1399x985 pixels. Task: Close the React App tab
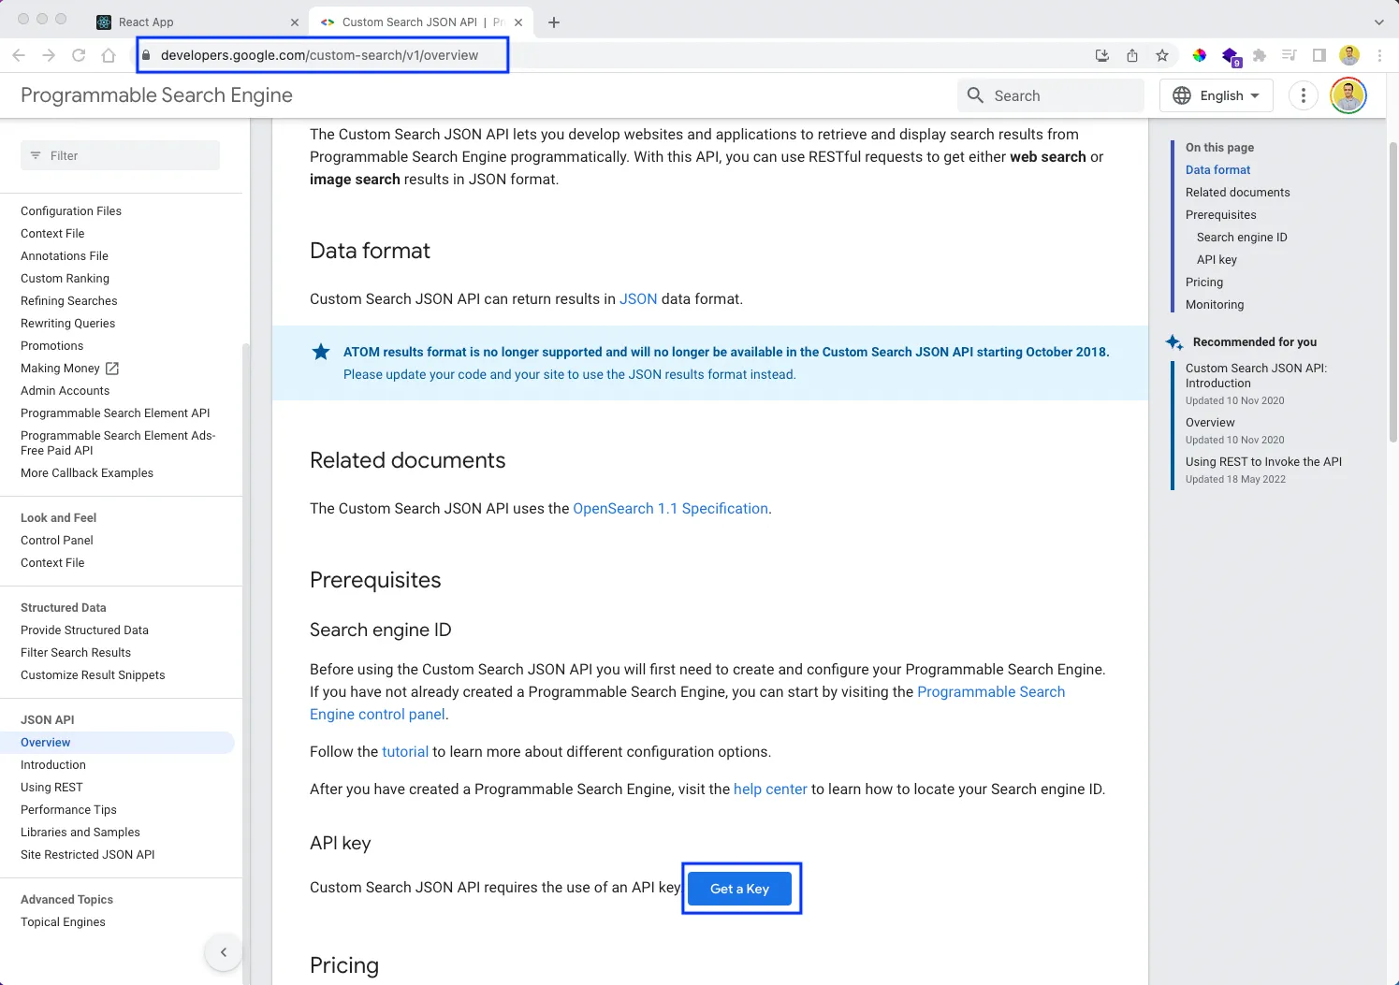click(295, 22)
